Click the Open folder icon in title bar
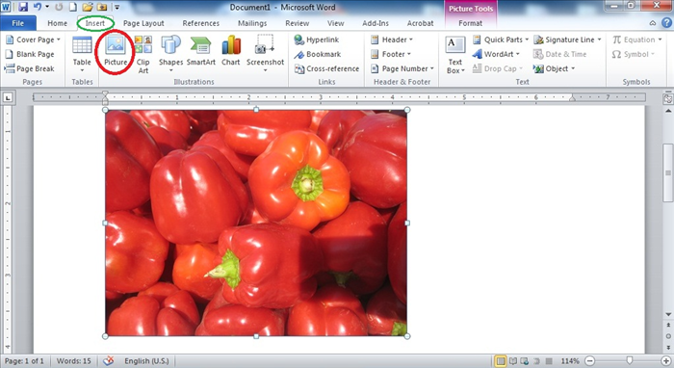Image resolution: width=674 pixels, height=368 pixels. tap(88, 7)
